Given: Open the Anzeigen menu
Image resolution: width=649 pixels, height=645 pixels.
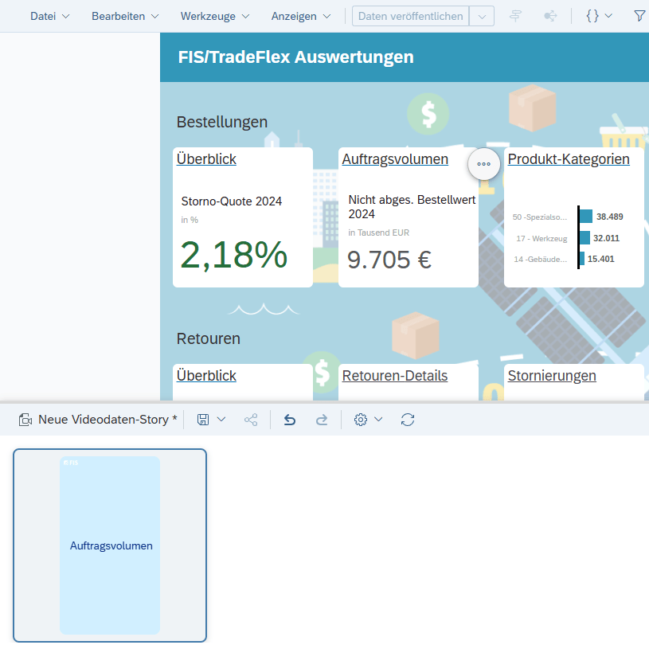Looking at the screenshot, I should coord(301,16).
